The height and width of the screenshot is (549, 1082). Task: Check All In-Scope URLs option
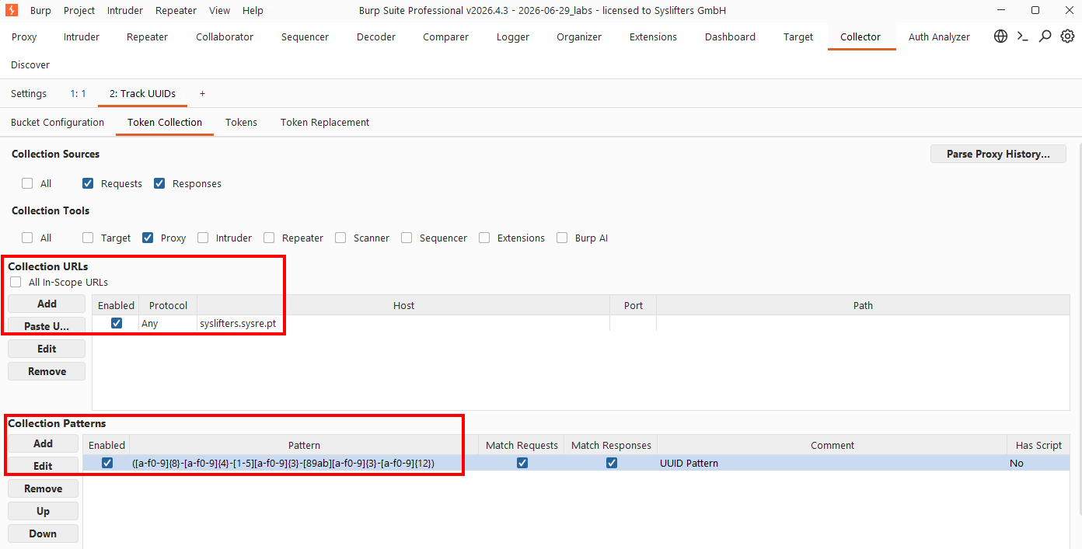[16, 282]
